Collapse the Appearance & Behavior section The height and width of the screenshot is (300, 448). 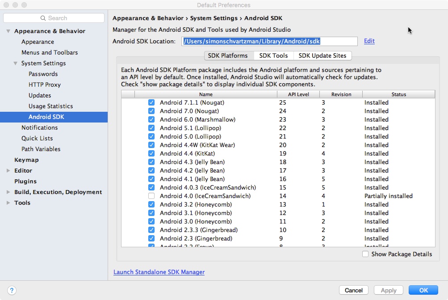(8, 31)
